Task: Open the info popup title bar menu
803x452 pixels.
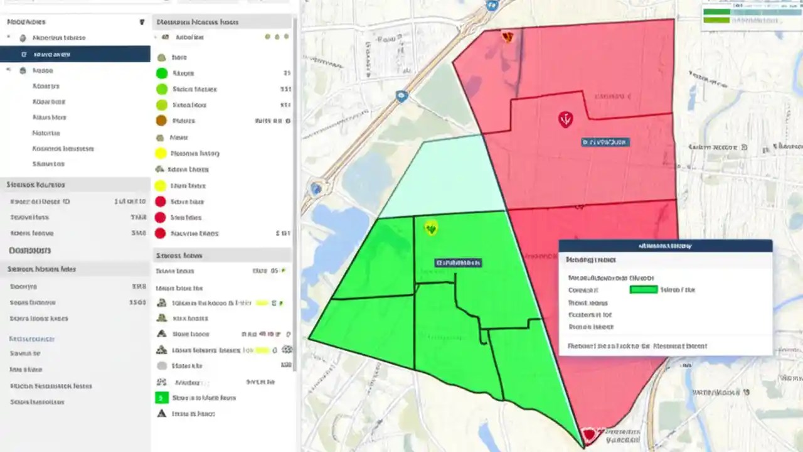Action: 665,245
